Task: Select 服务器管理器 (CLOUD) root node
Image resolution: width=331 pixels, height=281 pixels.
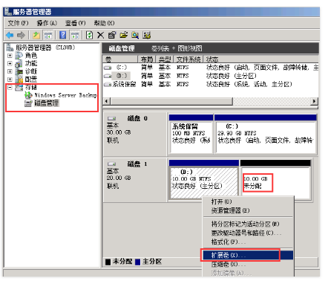Action: click(45, 47)
